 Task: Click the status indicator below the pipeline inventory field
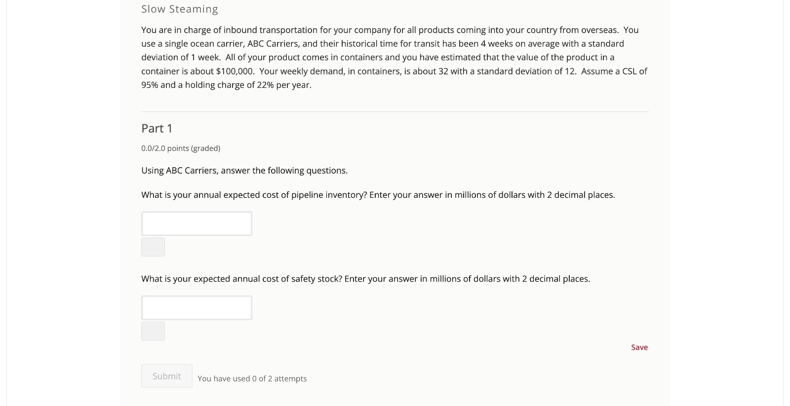click(153, 247)
